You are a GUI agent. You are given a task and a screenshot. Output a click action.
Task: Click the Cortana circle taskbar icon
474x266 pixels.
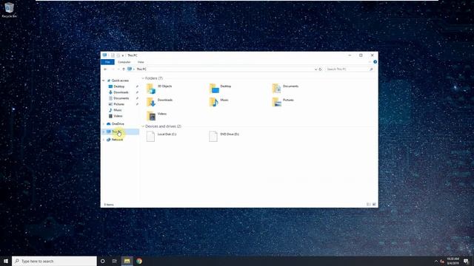(103, 261)
